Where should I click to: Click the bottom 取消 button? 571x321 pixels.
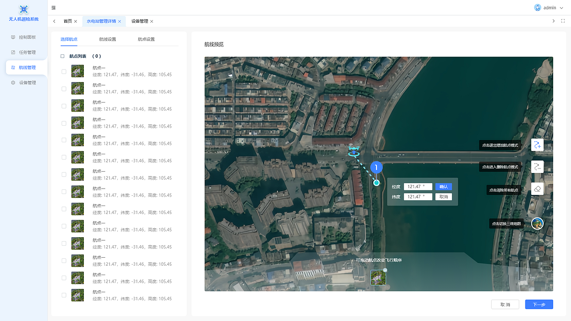[505, 305]
